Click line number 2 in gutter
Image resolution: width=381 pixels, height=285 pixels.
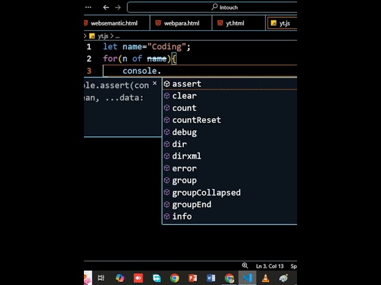[89, 59]
